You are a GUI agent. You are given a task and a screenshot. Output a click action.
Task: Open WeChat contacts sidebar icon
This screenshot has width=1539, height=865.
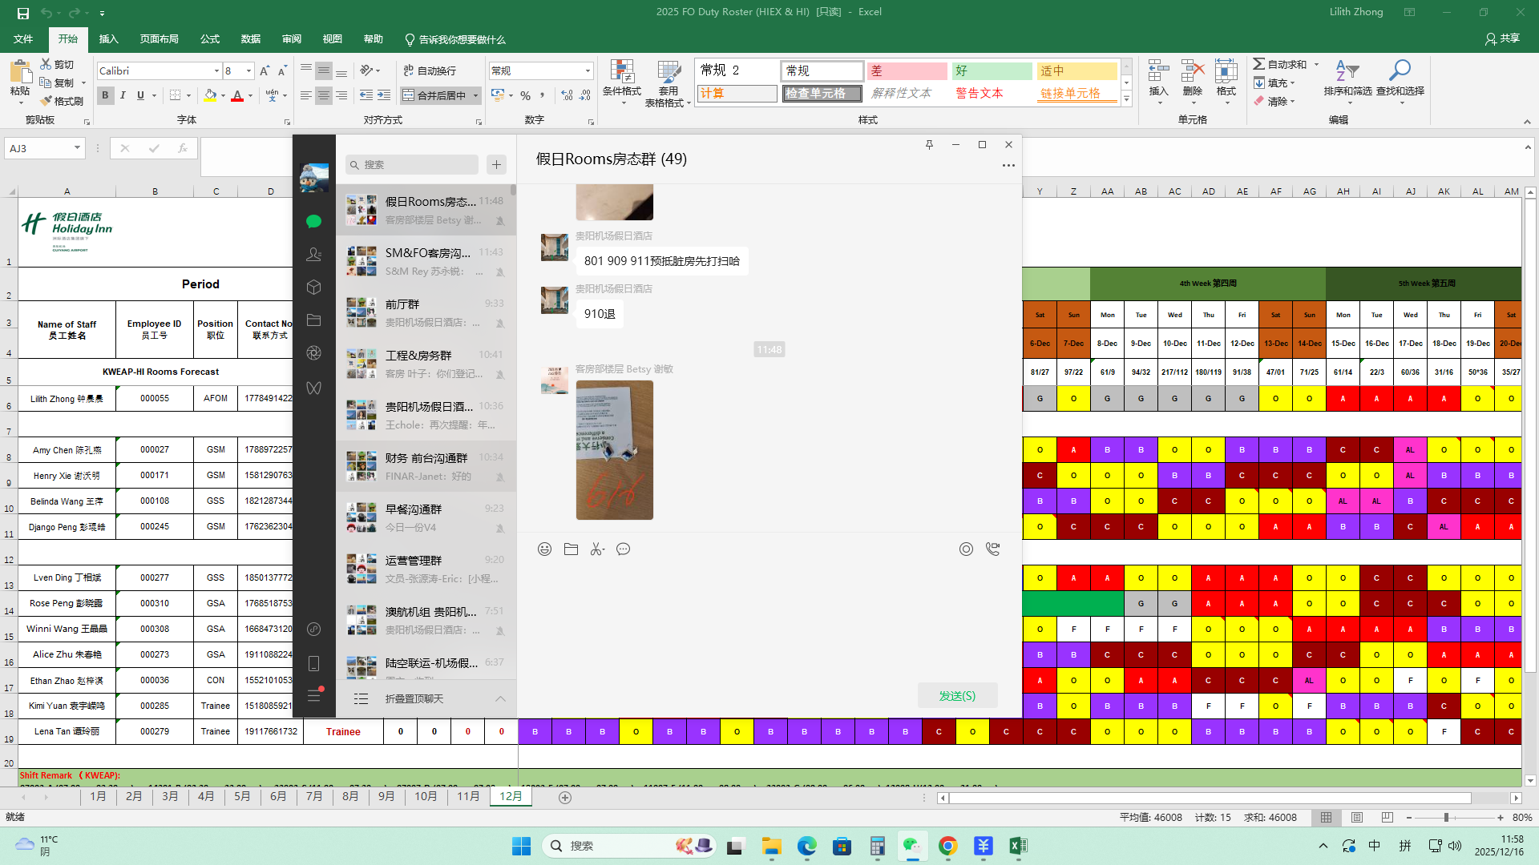coord(313,255)
